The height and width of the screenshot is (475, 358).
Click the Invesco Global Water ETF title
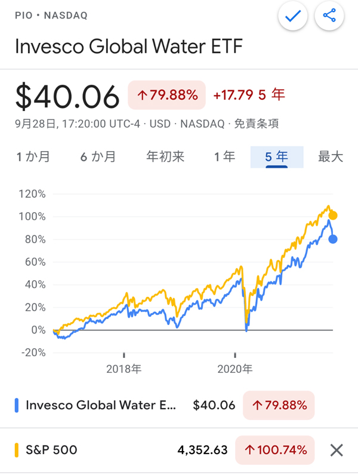(128, 47)
